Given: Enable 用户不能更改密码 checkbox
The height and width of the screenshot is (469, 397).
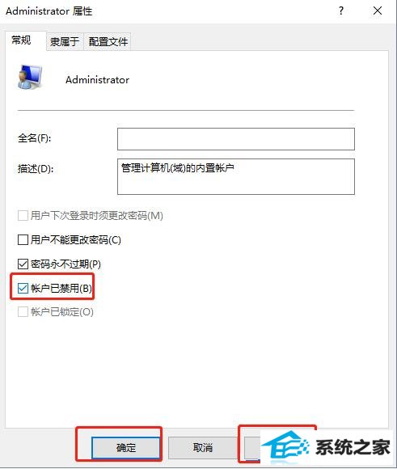Looking at the screenshot, I should [x=23, y=240].
